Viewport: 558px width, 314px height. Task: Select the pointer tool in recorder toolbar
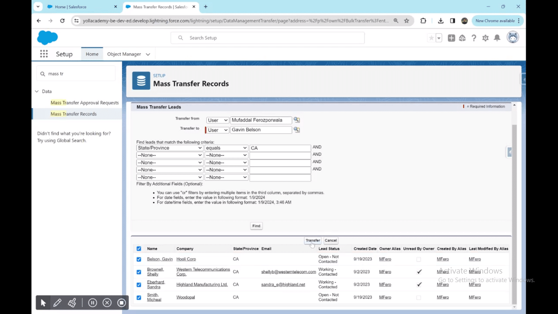tap(43, 303)
